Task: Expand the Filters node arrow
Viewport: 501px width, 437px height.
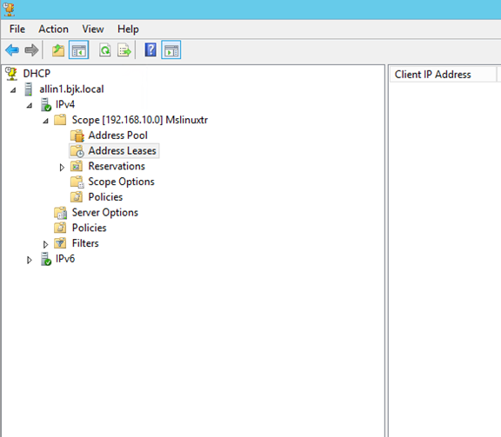Action: click(45, 244)
